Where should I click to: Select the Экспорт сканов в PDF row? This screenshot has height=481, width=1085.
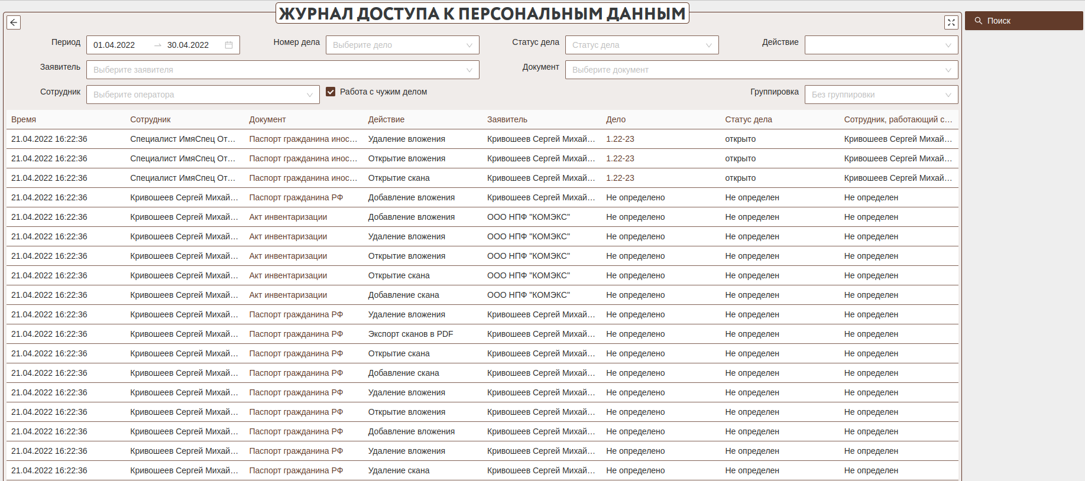[410, 334]
